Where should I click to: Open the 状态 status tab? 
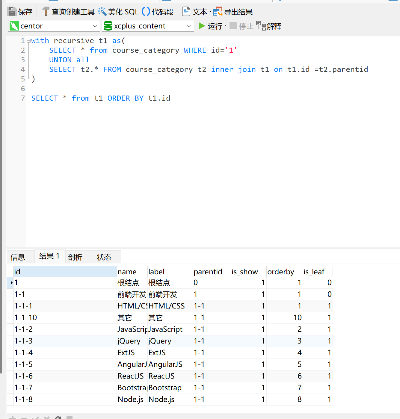tap(104, 257)
